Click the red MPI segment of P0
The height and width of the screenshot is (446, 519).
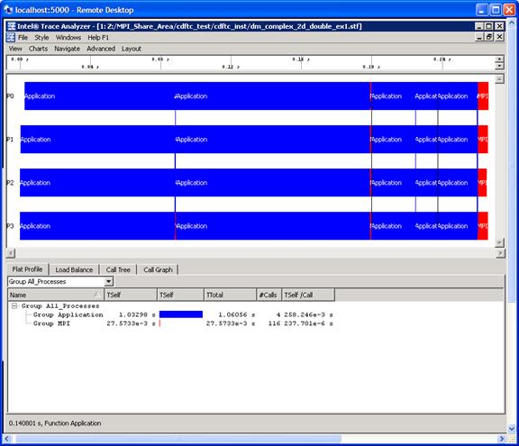483,96
